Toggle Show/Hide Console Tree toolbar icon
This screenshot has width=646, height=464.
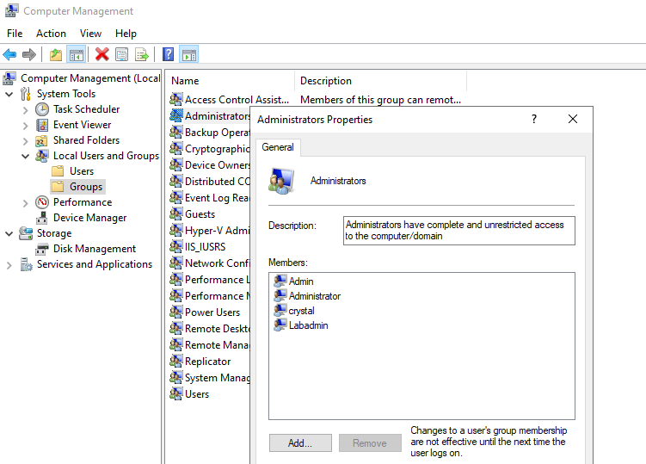tap(77, 54)
